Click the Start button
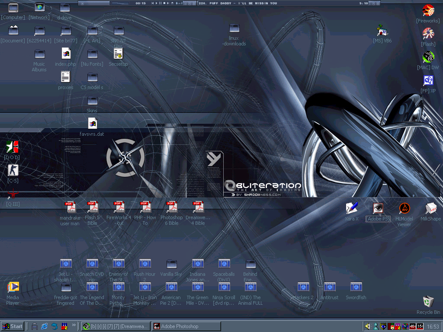 pos(12,326)
